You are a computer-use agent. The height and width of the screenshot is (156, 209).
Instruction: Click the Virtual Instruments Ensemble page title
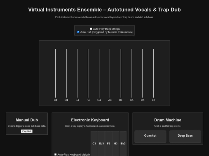coord(104,10)
